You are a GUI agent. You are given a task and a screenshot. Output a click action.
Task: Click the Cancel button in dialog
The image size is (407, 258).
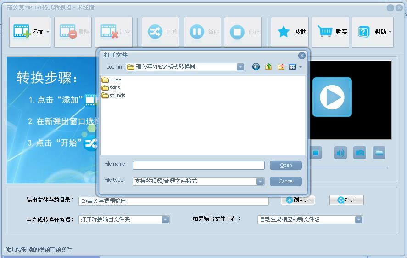click(286, 181)
